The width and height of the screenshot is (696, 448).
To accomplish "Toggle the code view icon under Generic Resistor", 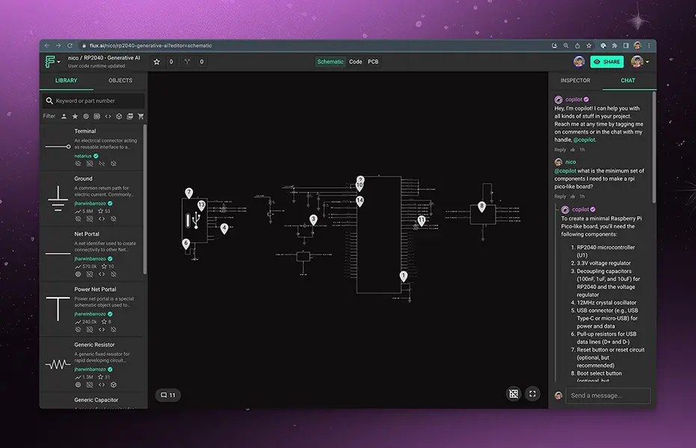I will pyautogui.click(x=102, y=385).
